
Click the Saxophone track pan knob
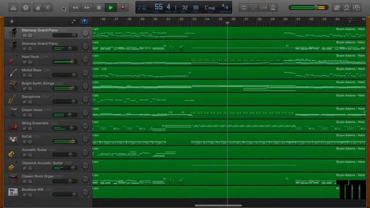[85, 99]
